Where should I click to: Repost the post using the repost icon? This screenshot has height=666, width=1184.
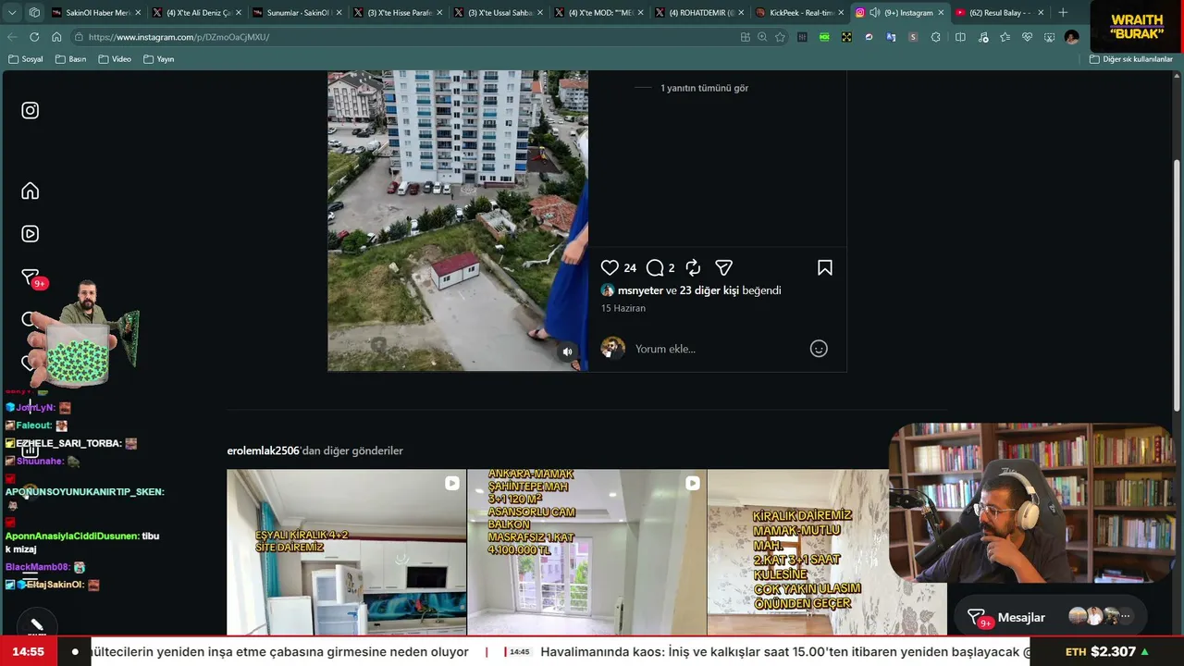693,267
